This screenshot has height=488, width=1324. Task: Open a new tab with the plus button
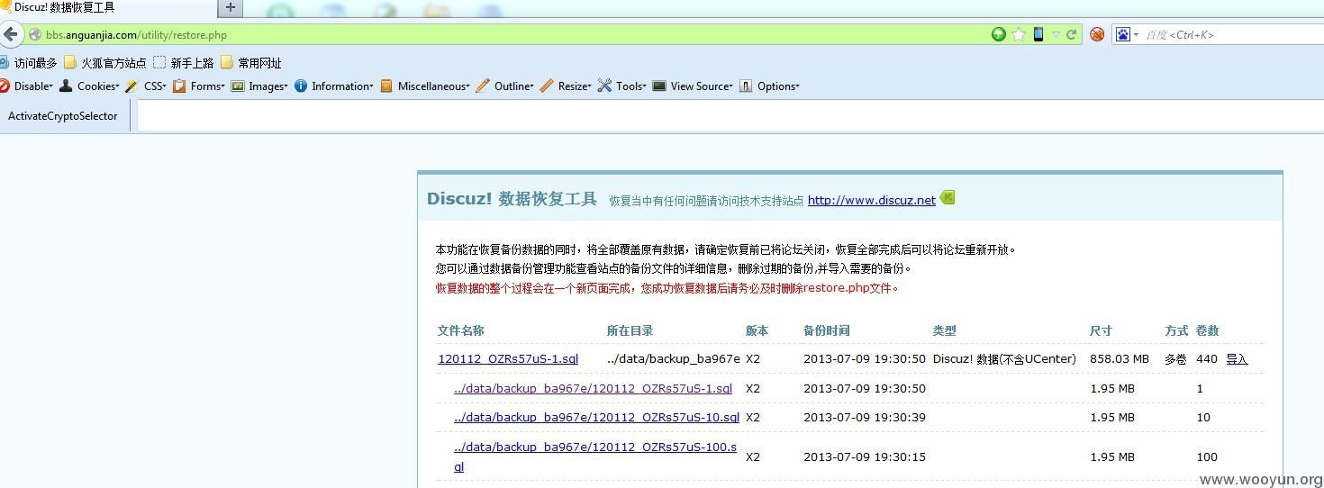pyautogui.click(x=230, y=8)
